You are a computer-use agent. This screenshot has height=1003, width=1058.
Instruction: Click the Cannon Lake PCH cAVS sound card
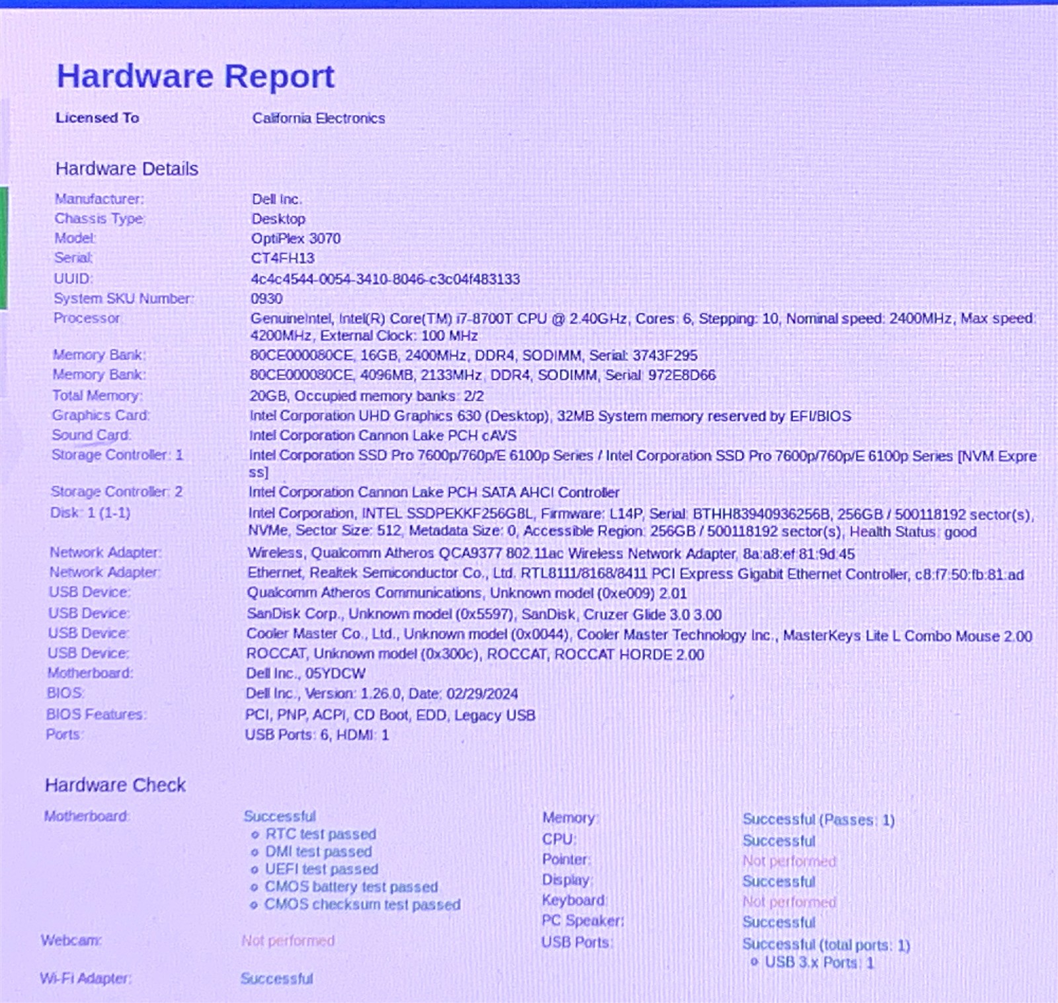(383, 436)
